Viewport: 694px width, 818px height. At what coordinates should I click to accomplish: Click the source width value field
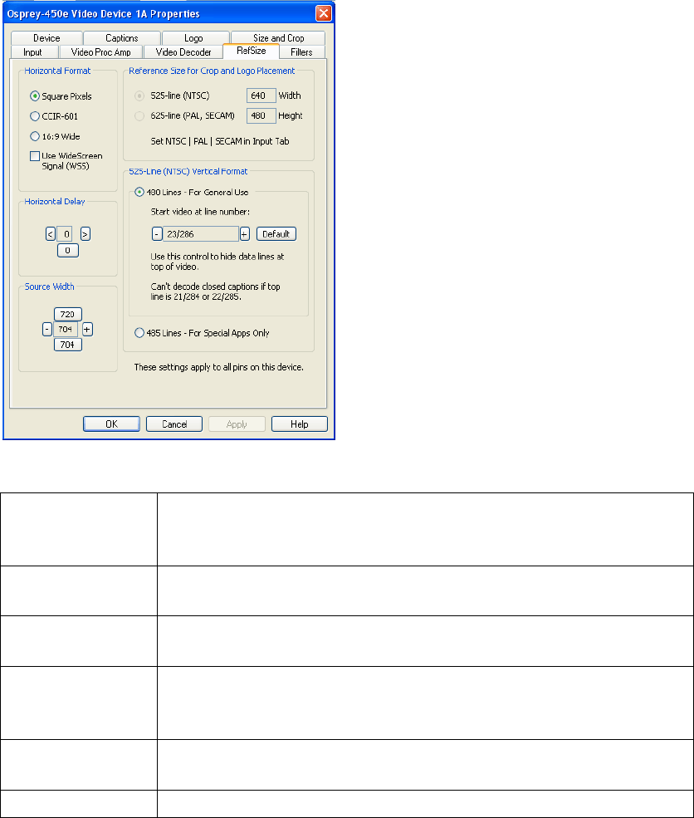tap(66, 329)
